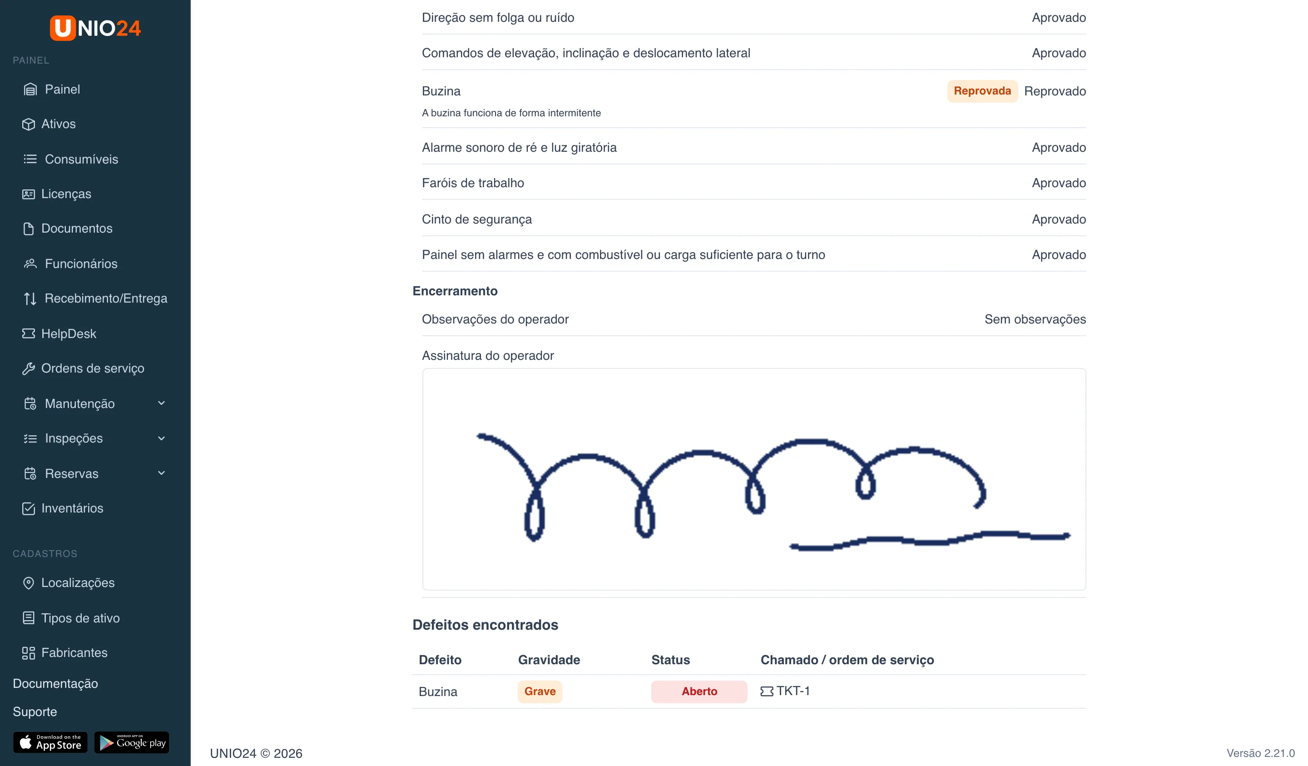
Task: Expand the Reservas submenu chevron
Action: tap(161, 473)
